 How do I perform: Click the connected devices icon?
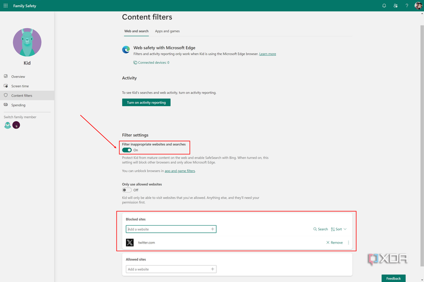(x=135, y=63)
